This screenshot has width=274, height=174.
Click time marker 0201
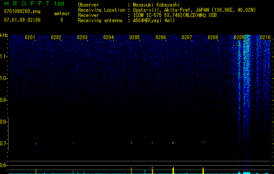[30, 37]
